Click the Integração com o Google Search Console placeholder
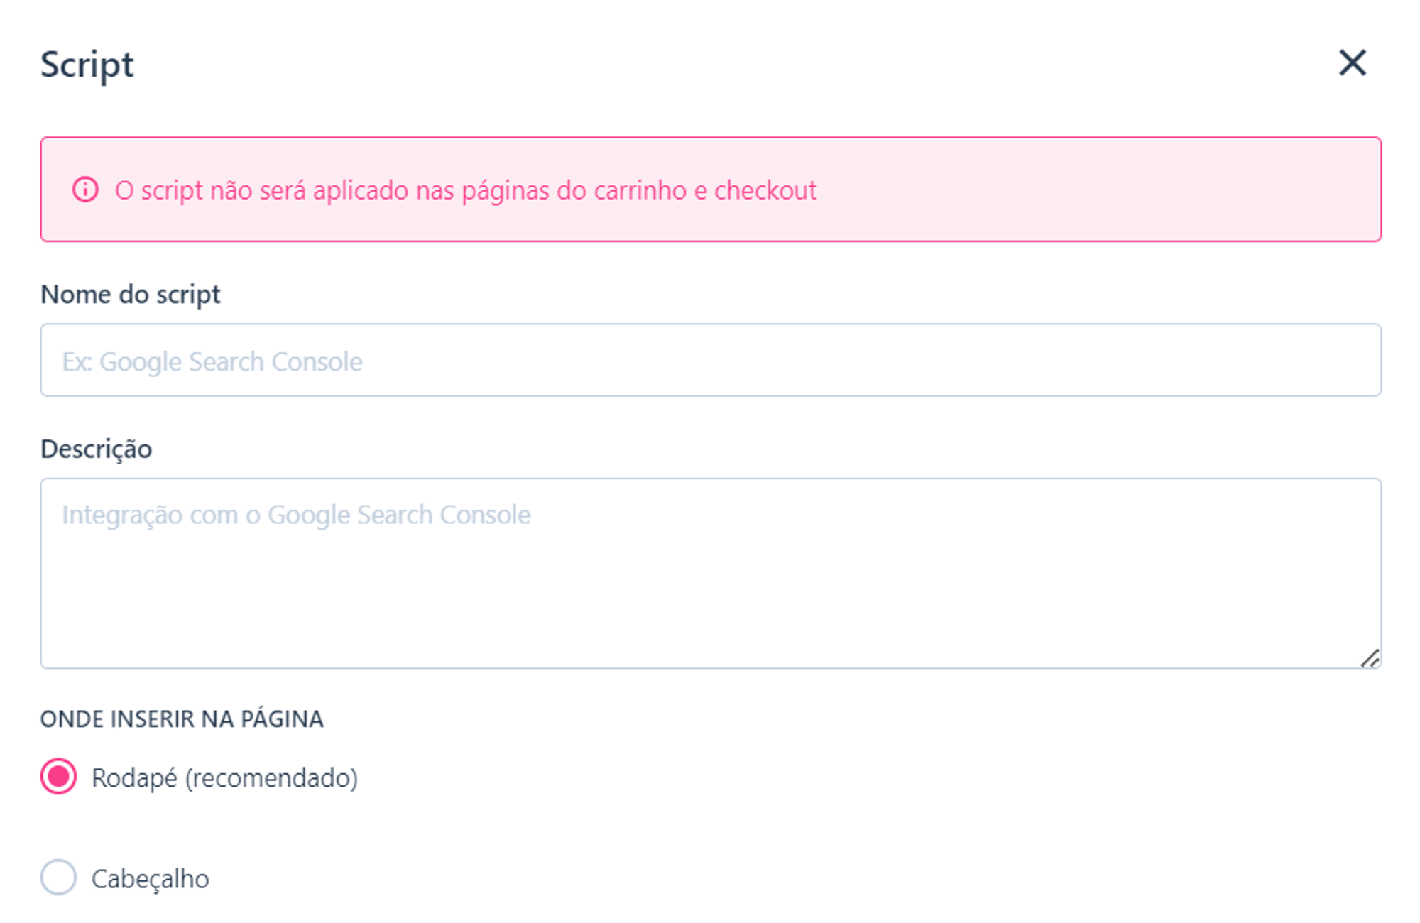Viewport: 1420px width, 923px height. 295,513
